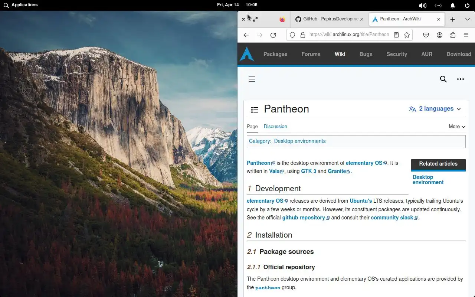Open the Ubuntu's link
This screenshot has height=297, width=475.
[x=361, y=201]
